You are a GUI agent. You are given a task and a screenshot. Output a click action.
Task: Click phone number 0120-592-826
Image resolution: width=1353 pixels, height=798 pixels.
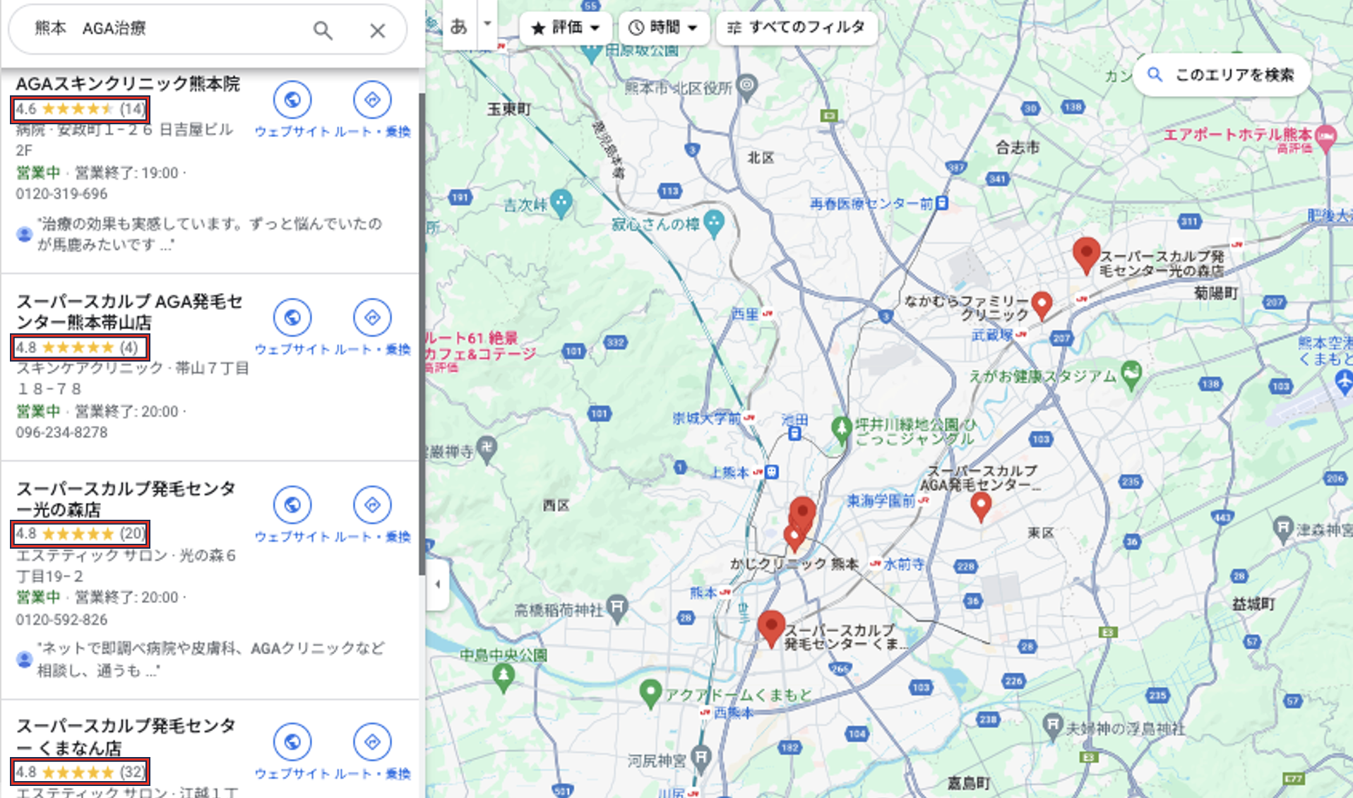pyautogui.click(x=62, y=620)
